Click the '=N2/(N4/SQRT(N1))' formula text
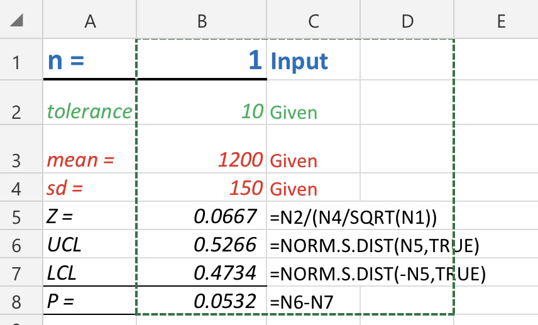Screen dimensions: 538x325 pyautogui.click(x=353, y=218)
